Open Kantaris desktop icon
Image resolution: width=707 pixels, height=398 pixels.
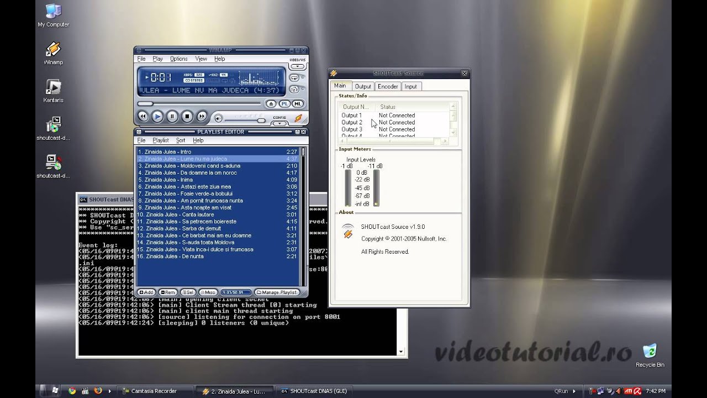click(53, 91)
